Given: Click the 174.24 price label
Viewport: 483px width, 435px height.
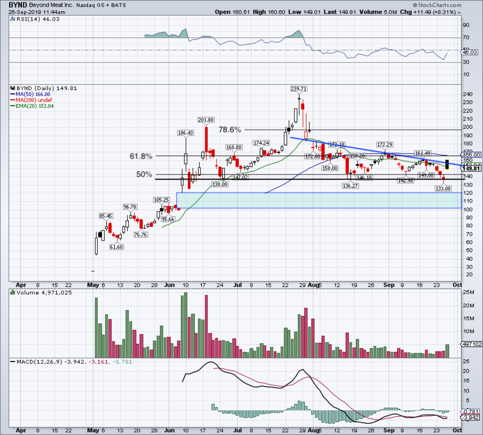Looking at the screenshot, I should [261, 143].
